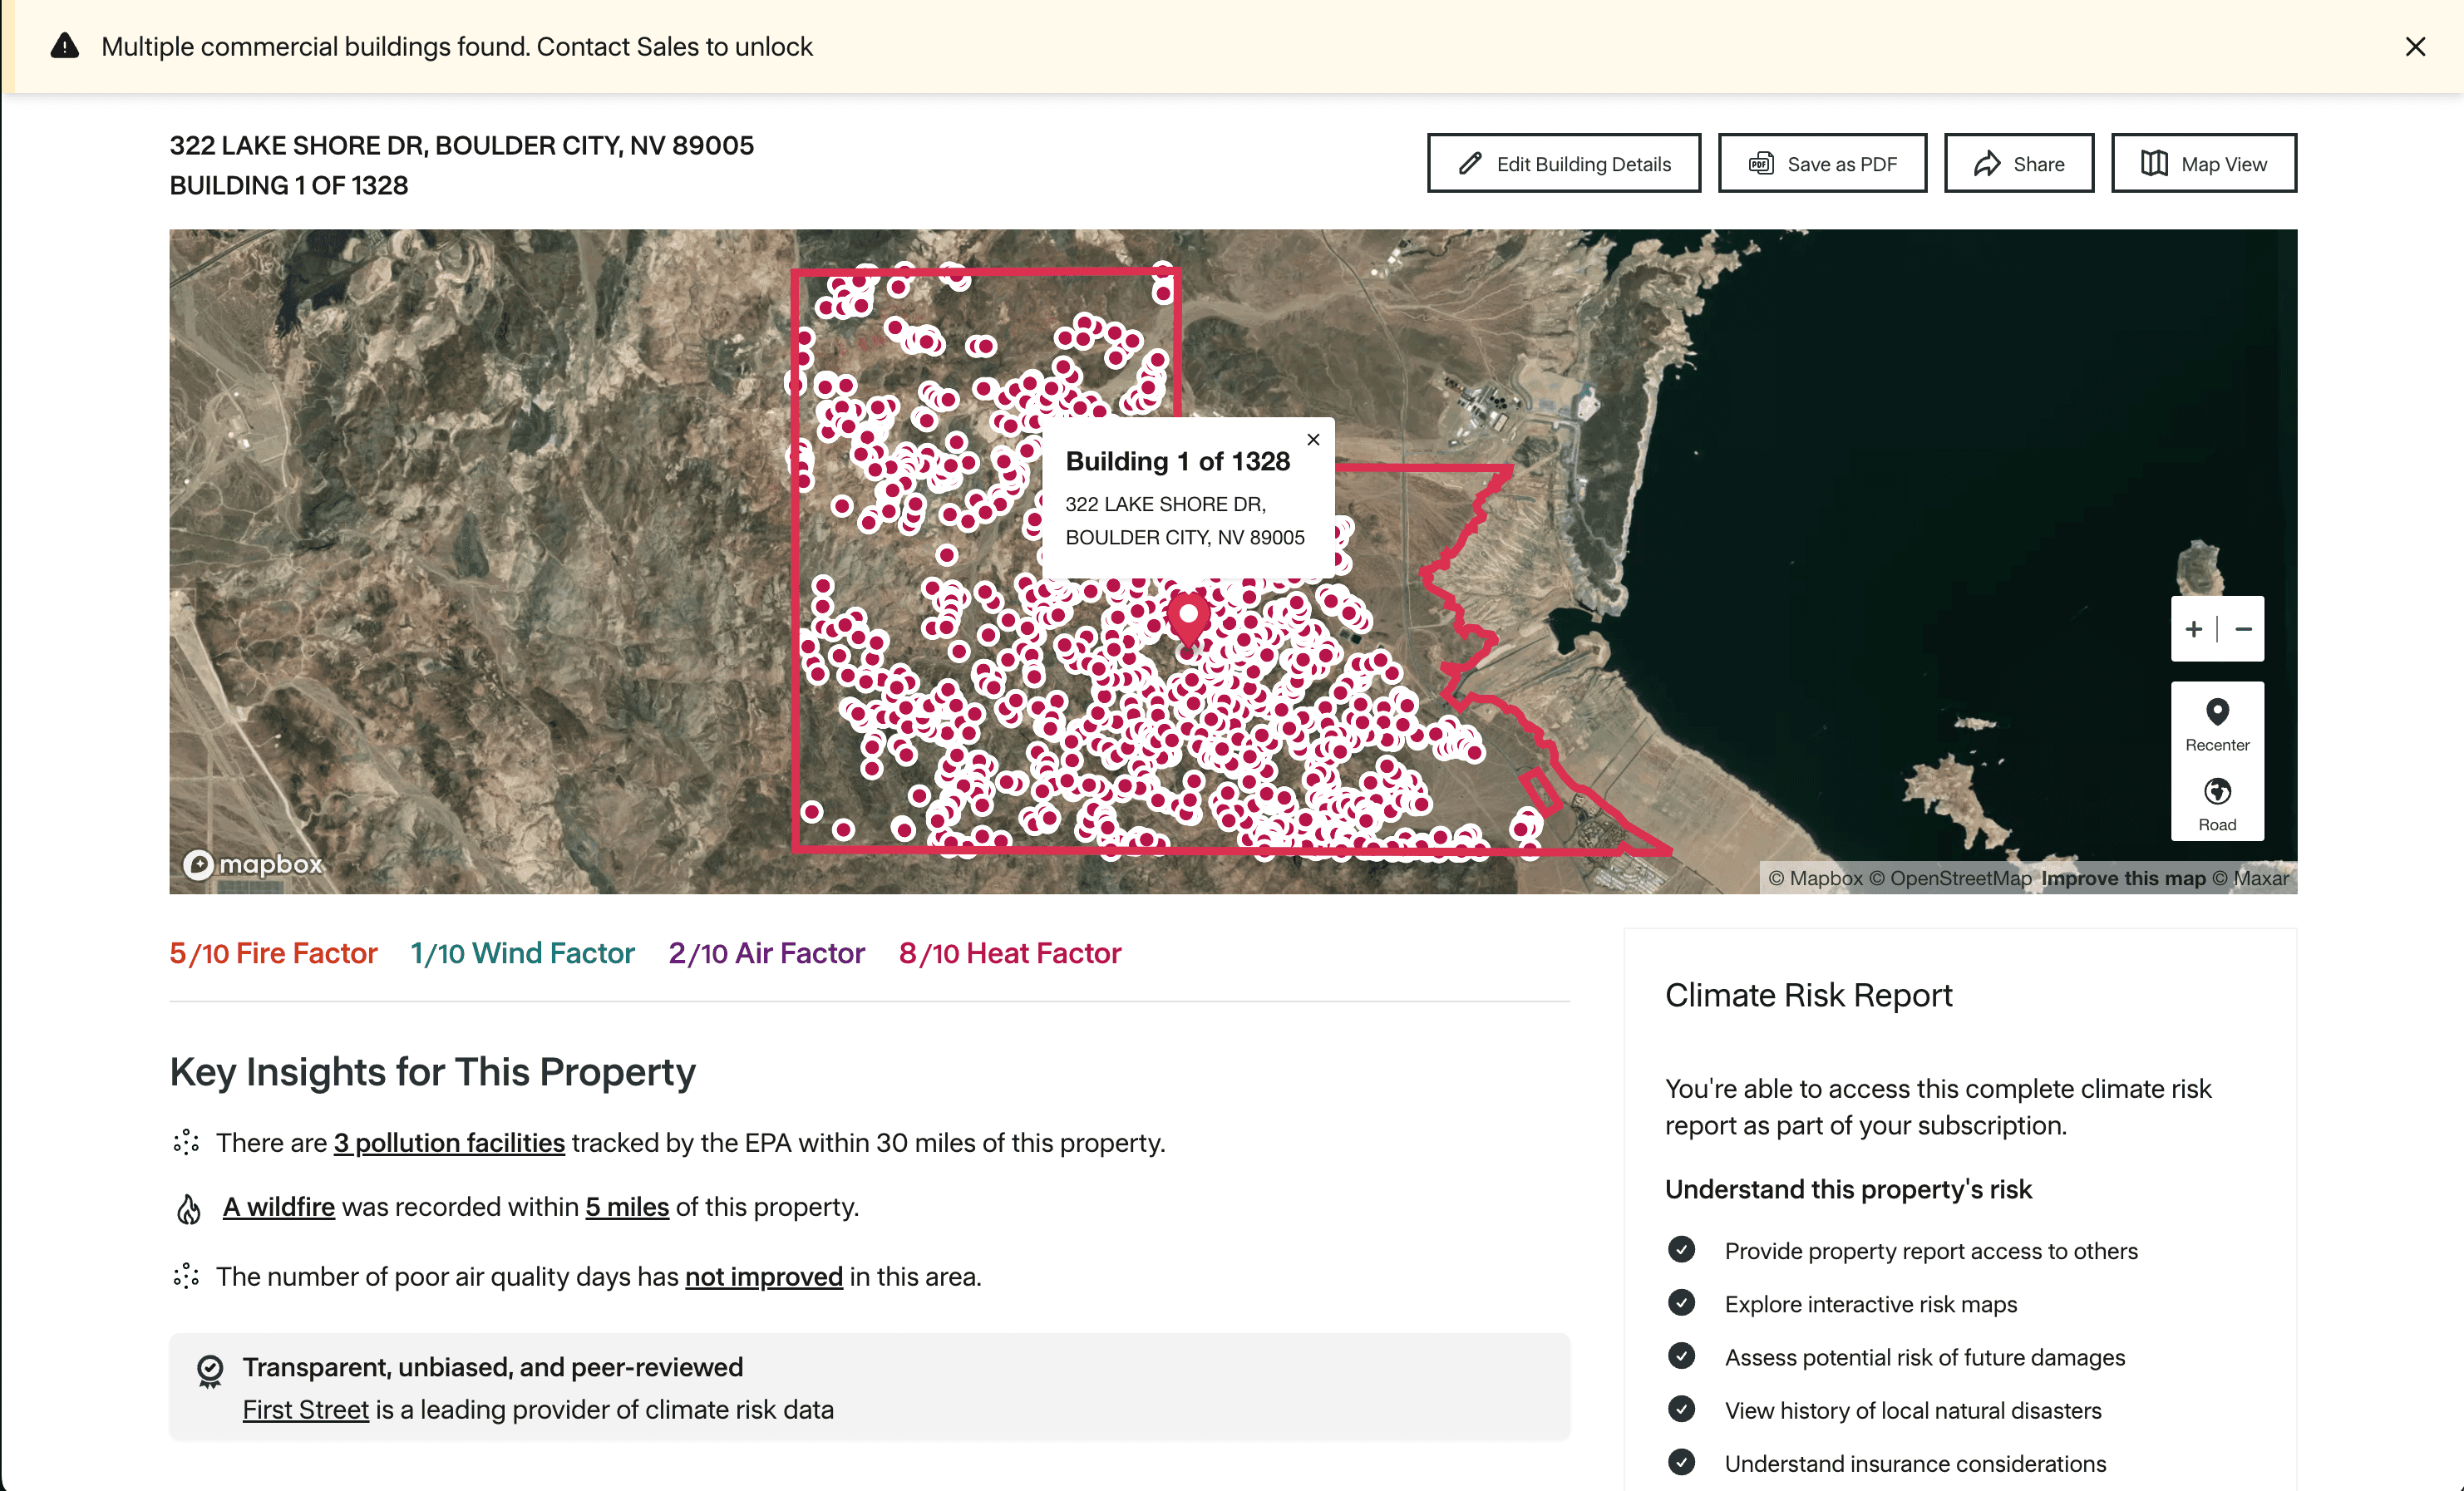Select the Air Factor tab
This screenshot has width=2464, height=1491.
click(766, 953)
